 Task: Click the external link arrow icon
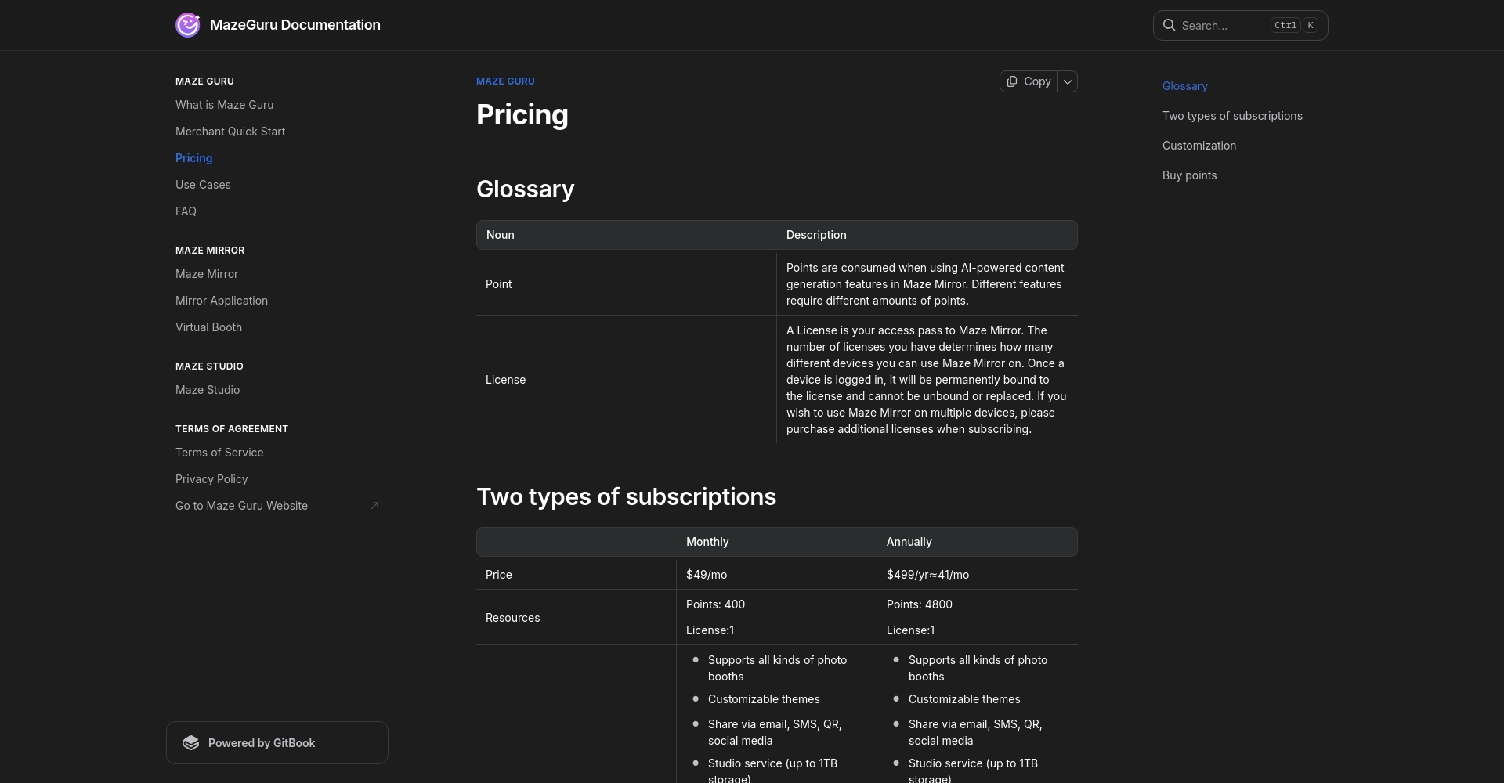[x=374, y=506]
